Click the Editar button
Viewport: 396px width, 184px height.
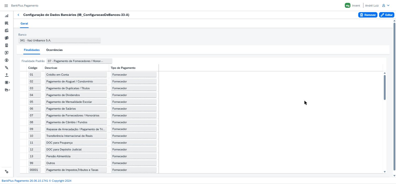tap(387, 15)
